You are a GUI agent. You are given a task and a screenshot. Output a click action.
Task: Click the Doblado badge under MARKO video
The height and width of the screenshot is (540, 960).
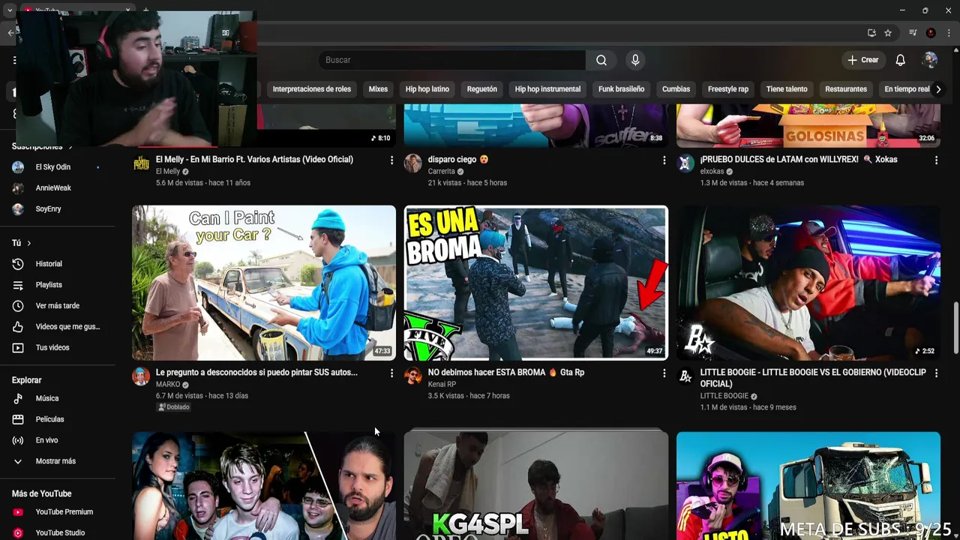click(x=173, y=407)
